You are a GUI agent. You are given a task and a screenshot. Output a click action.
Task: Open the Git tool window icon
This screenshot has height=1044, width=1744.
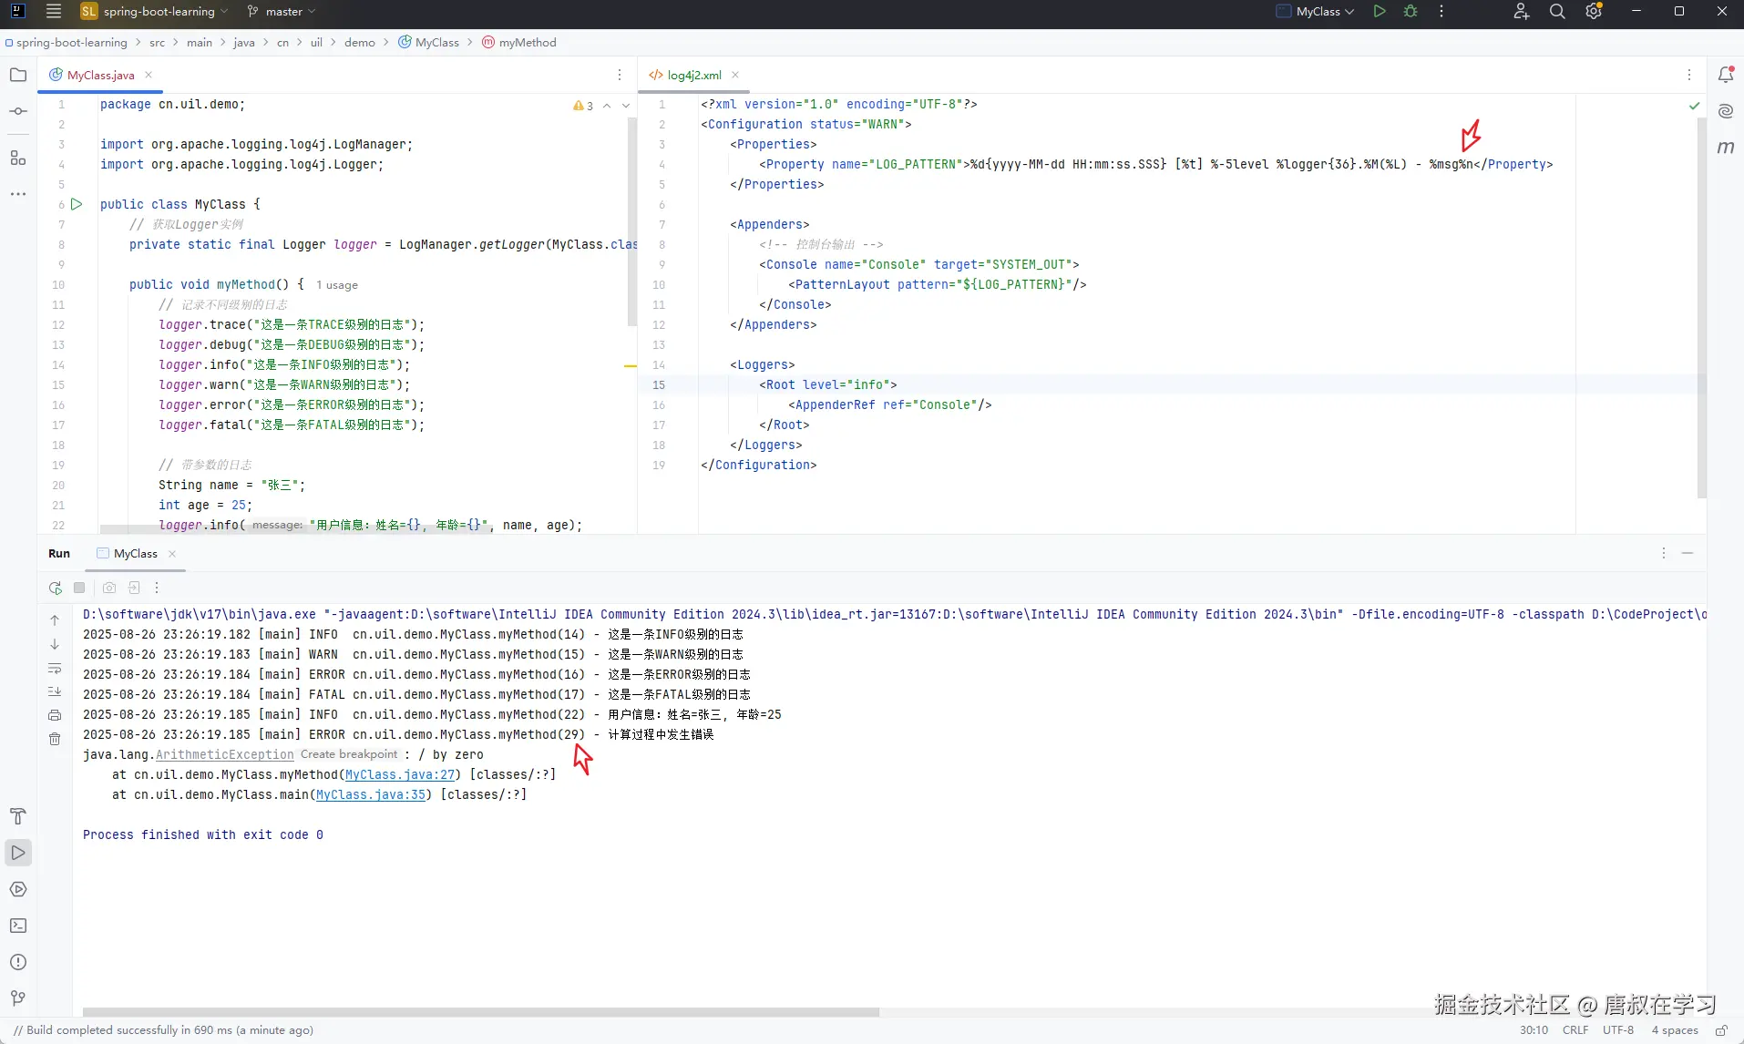coord(18,998)
